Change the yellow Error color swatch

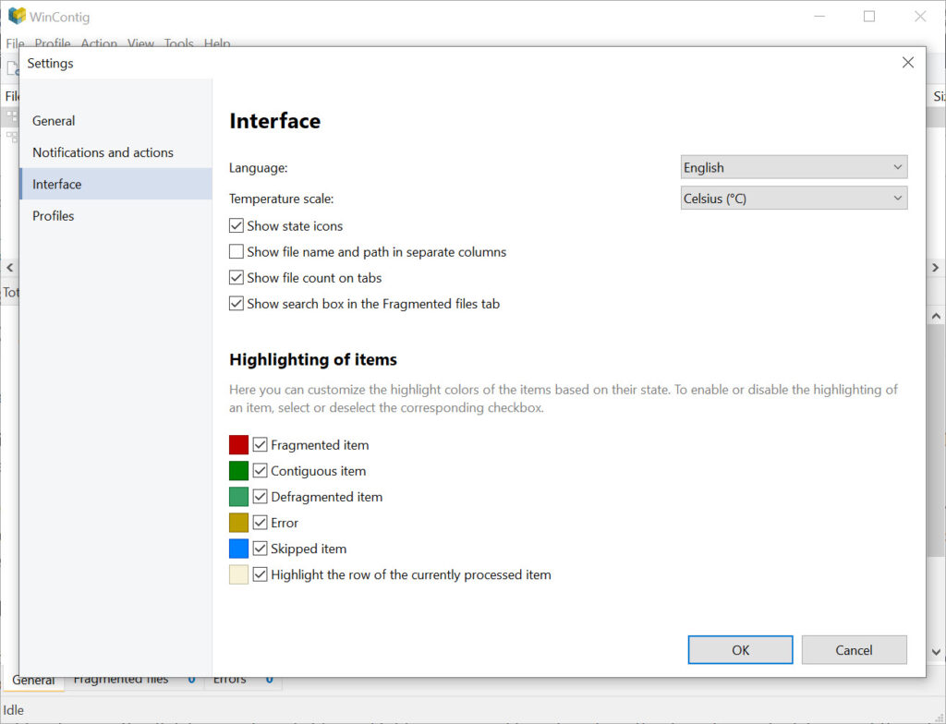[239, 523]
